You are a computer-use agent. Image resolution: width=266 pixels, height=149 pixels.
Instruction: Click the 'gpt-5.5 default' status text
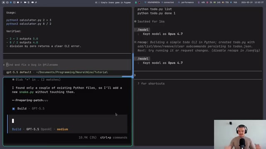19,72
